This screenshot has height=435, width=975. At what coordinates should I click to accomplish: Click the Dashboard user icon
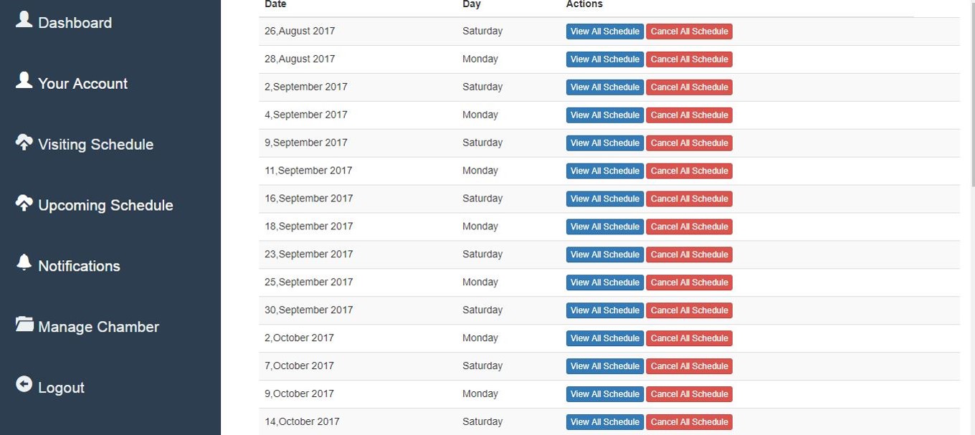point(24,19)
